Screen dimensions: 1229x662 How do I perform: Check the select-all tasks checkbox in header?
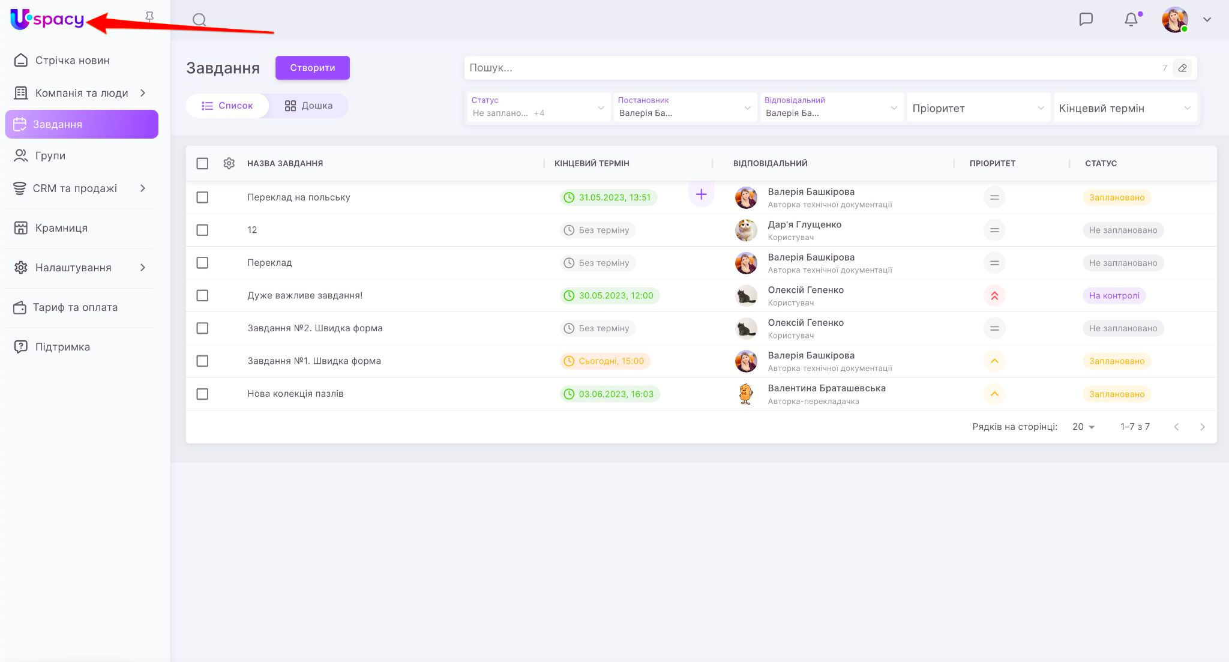pos(202,163)
